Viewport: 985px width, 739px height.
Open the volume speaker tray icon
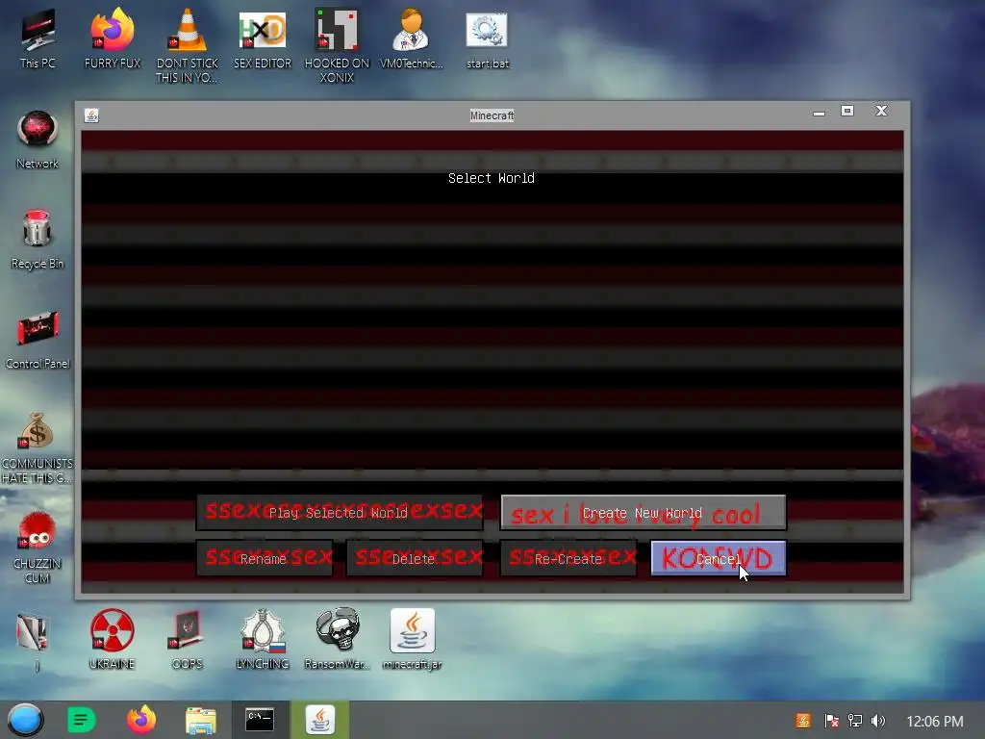coord(878,721)
